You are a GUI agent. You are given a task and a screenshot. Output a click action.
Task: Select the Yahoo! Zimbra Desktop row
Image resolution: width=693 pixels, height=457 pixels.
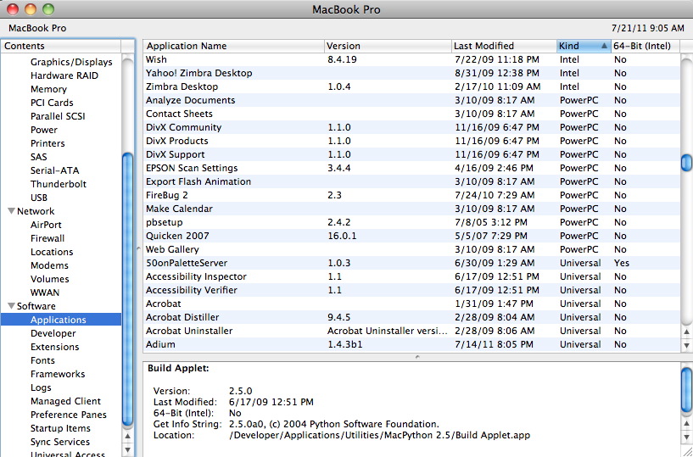coord(411,73)
